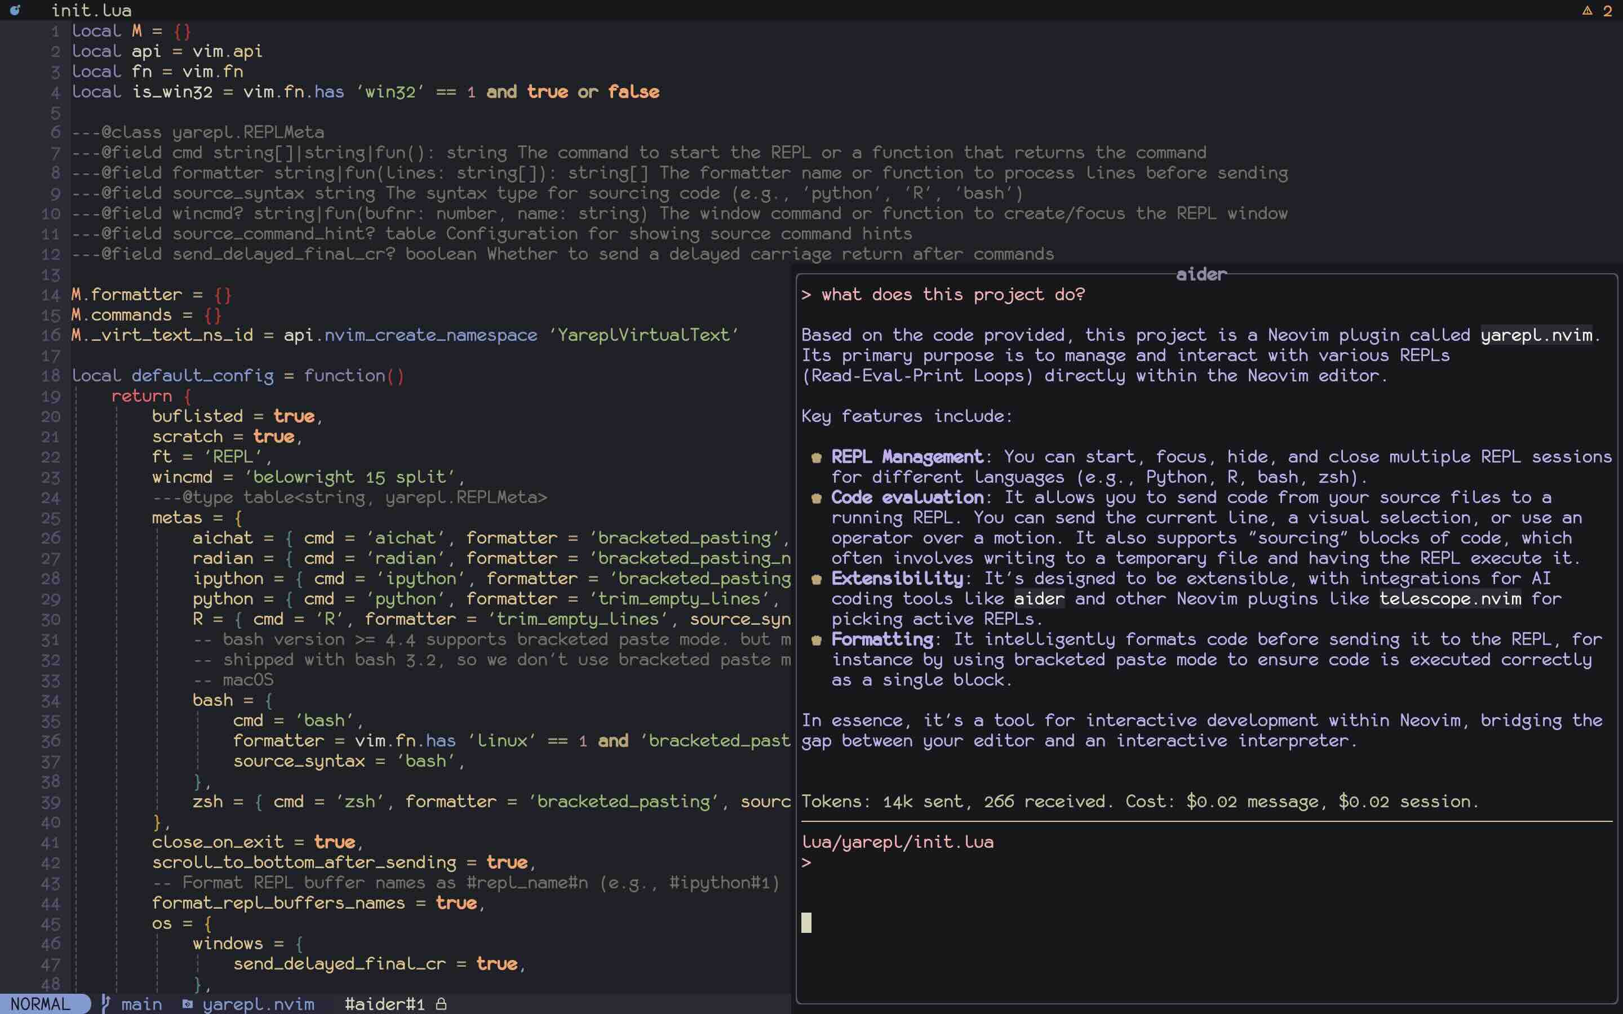Viewport: 1623px width, 1014px height.
Task: Click the diagnostics warning triangle icon
Action: point(1587,11)
